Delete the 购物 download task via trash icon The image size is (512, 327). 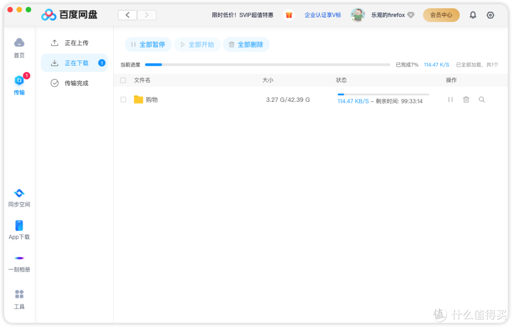click(466, 100)
